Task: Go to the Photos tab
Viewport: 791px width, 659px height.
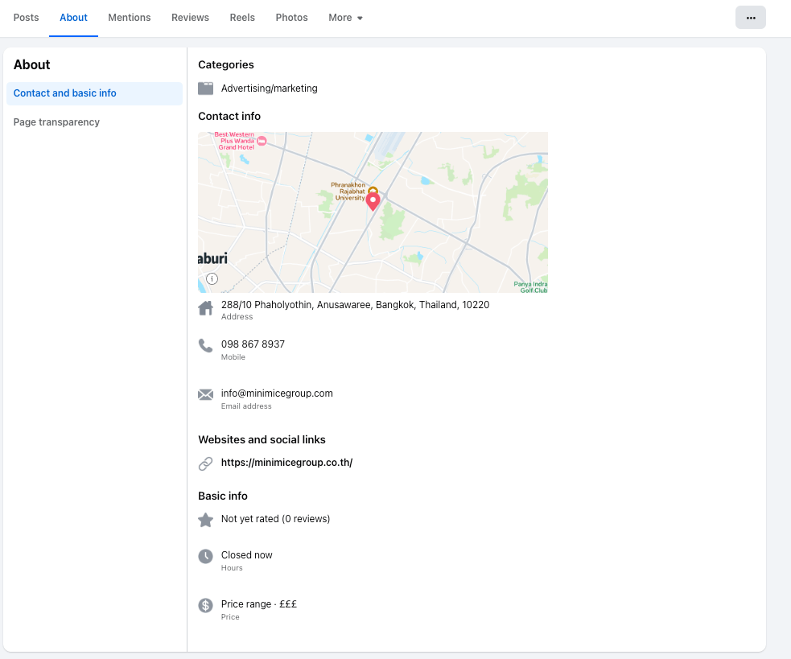Action: (x=291, y=18)
